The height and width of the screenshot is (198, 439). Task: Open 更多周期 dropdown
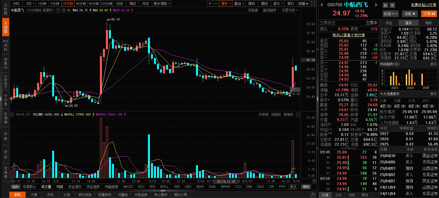tap(162, 4)
